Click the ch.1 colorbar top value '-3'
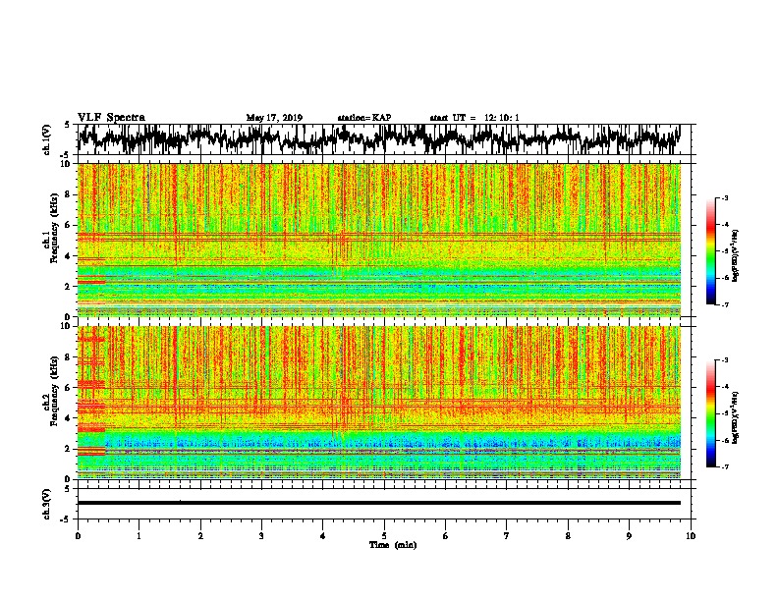The width and height of the screenshot is (778, 601). [724, 198]
